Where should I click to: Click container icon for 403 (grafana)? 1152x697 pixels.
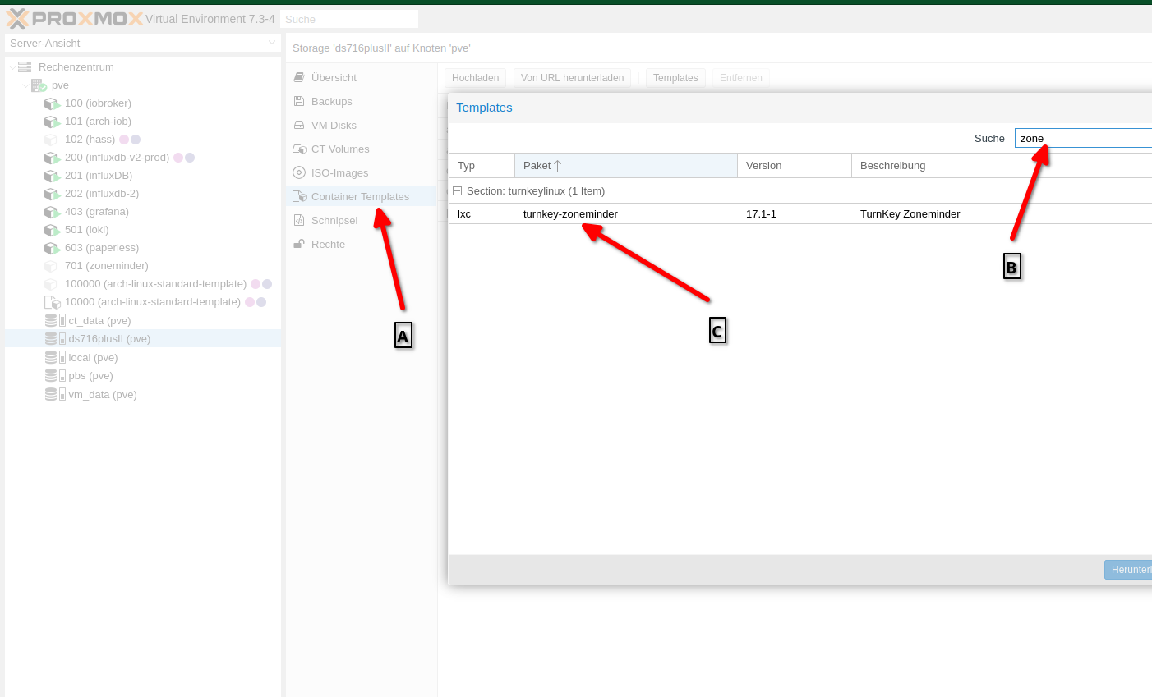(x=53, y=212)
